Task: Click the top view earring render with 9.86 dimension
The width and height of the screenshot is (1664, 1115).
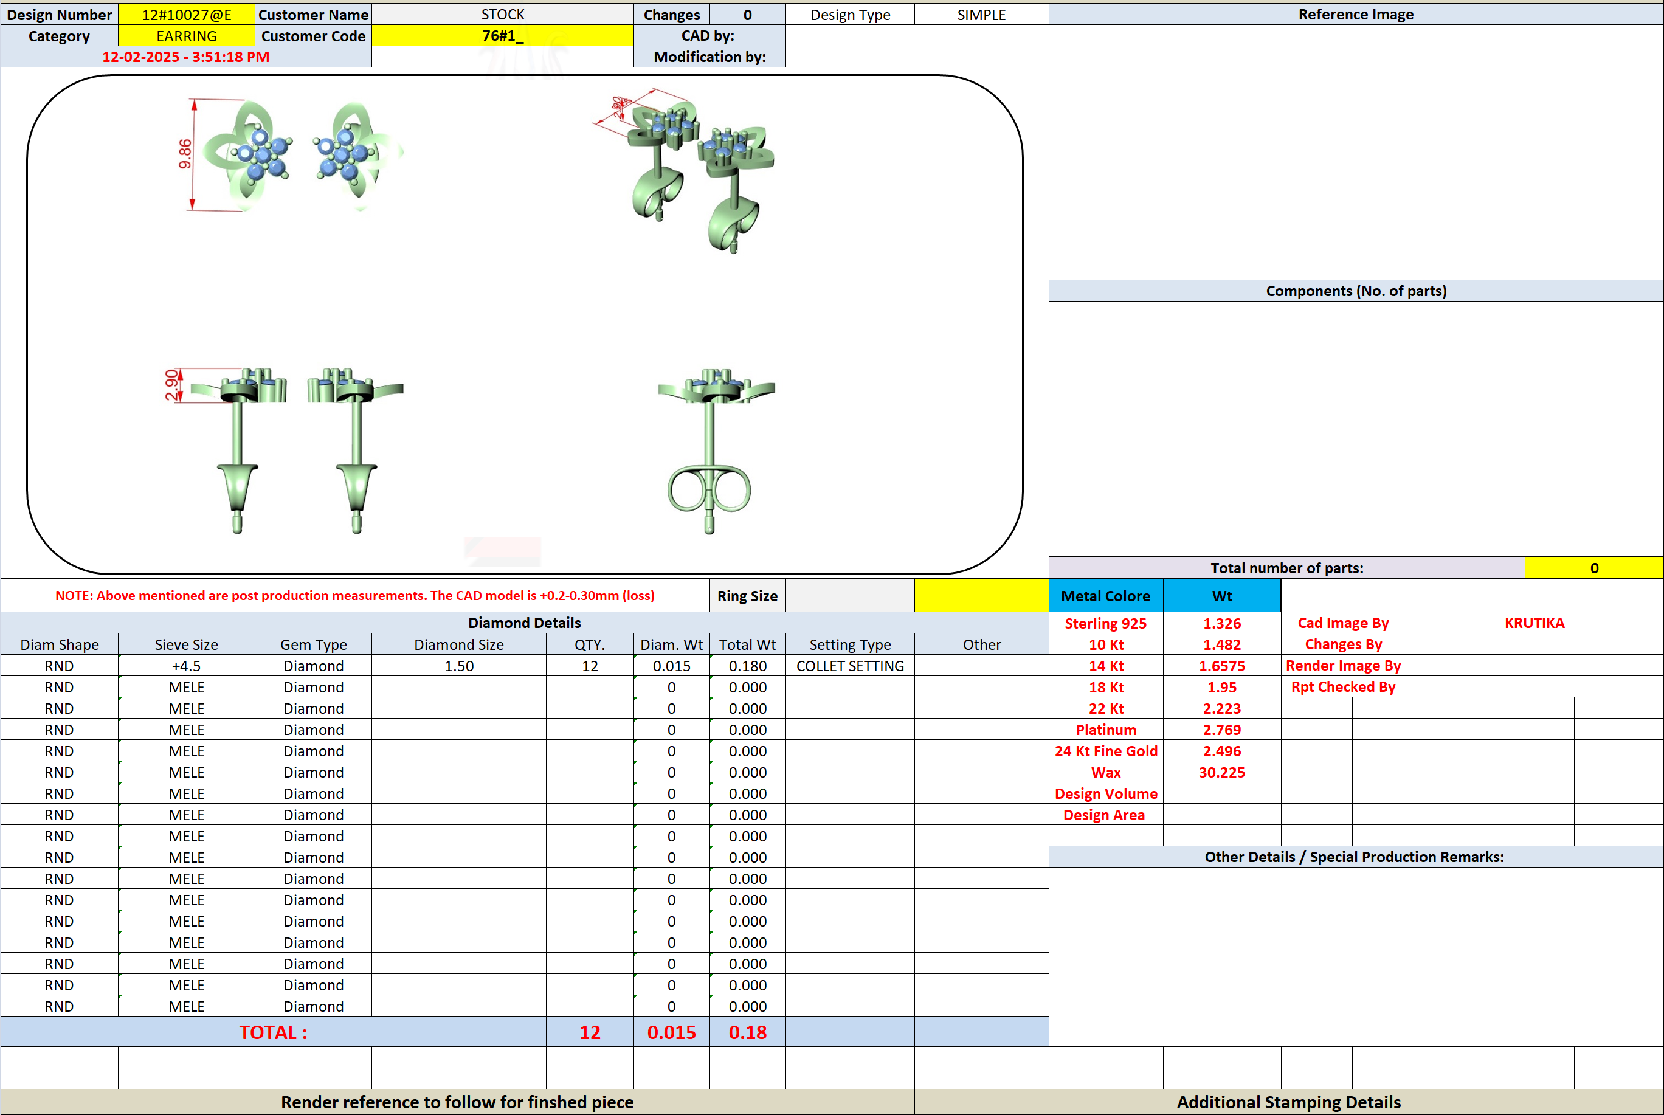Action: click(x=292, y=155)
